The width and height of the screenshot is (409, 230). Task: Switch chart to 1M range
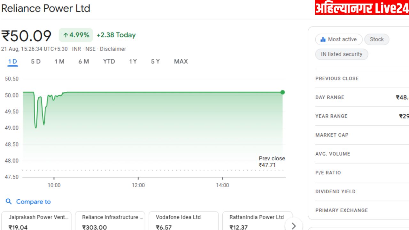59,61
